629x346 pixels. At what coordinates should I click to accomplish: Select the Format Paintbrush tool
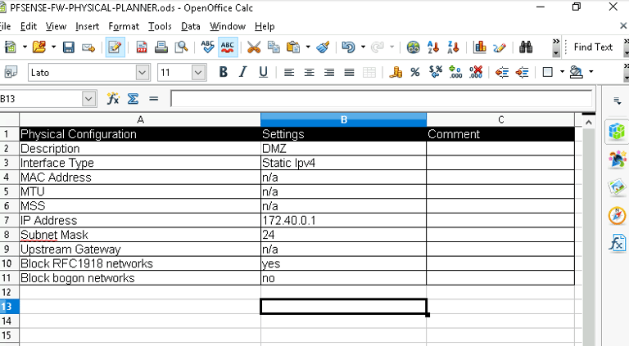323,47
